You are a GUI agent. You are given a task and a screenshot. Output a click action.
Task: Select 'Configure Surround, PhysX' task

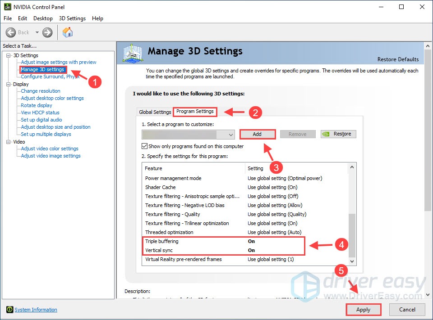pos(50,77)
